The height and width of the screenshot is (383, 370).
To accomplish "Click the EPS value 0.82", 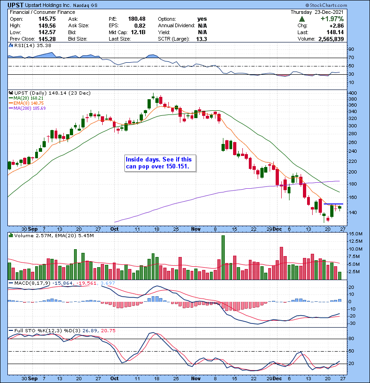I will [140, 26].
